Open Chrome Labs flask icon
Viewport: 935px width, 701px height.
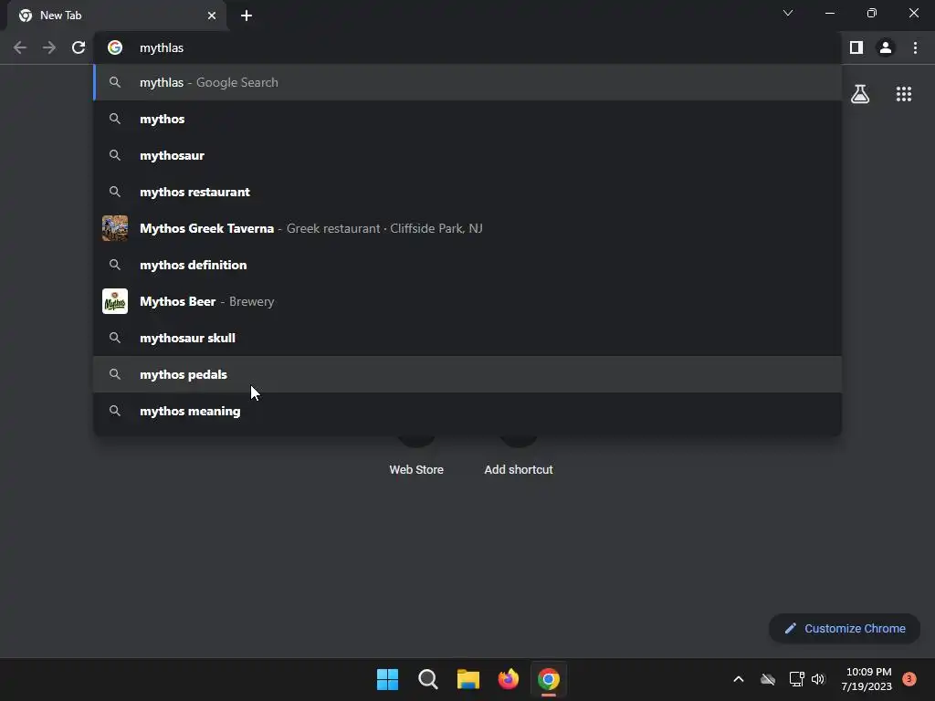click(x=860, y=94)
